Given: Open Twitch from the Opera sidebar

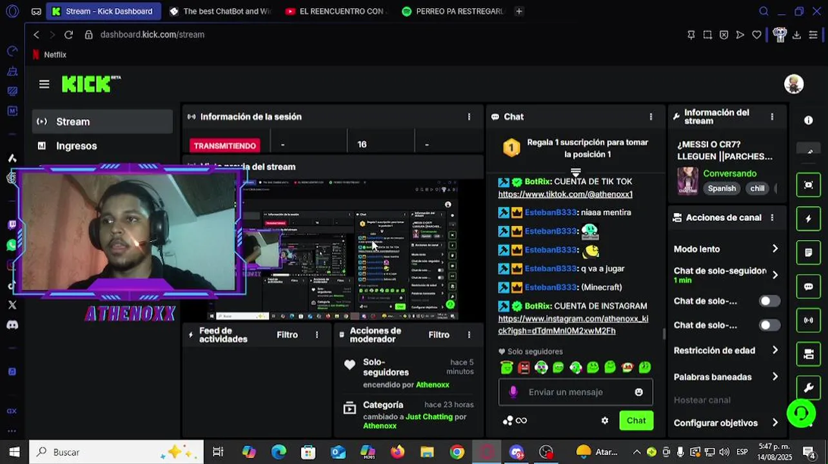Looking at the screenshot, I should tap(12, 224).
